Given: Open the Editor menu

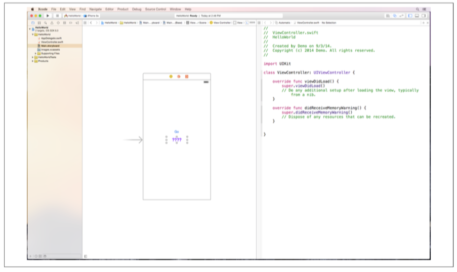Looking at the screenshot, I should tap(109, 9).
